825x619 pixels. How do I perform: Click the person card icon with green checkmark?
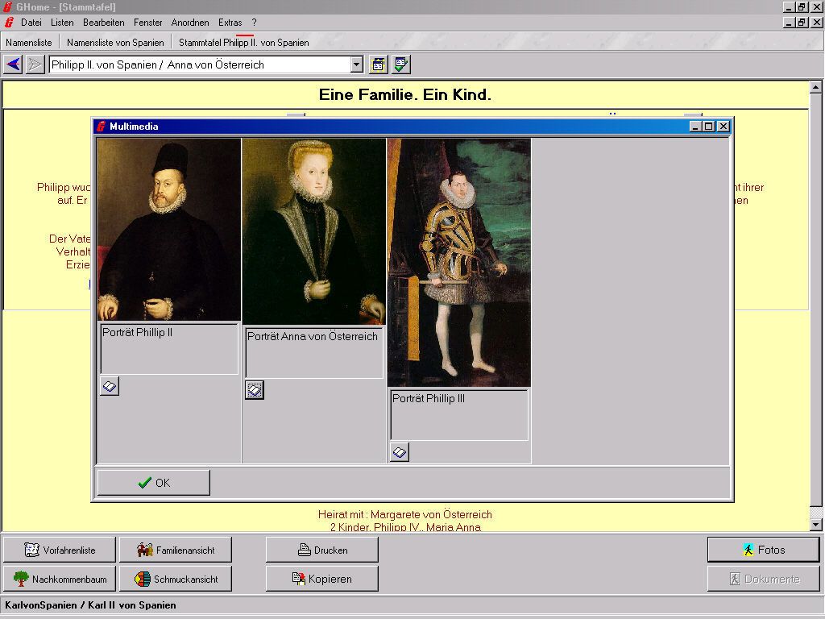tap(401, 64)
